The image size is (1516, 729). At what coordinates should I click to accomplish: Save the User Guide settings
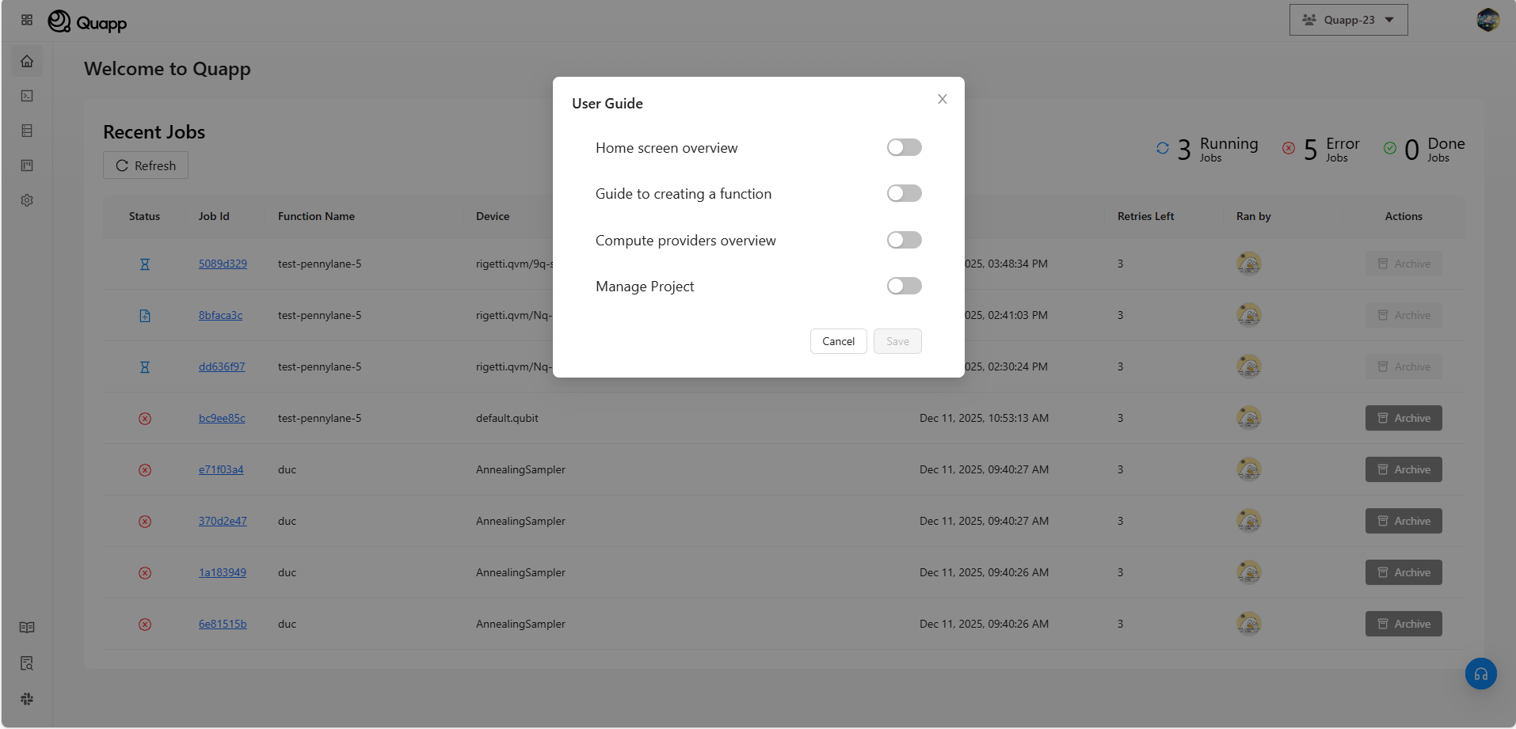(897, 340)
